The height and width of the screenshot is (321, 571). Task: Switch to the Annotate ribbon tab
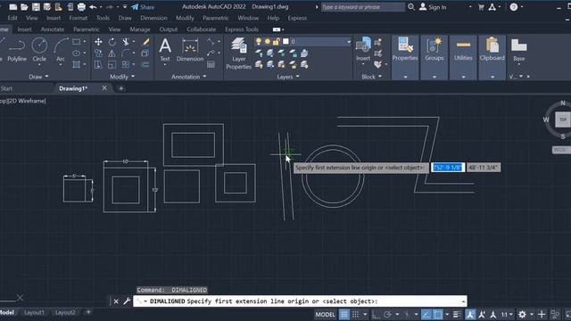tap(53, 29)
